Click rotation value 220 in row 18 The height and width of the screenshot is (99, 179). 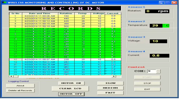tap(66, 59)
